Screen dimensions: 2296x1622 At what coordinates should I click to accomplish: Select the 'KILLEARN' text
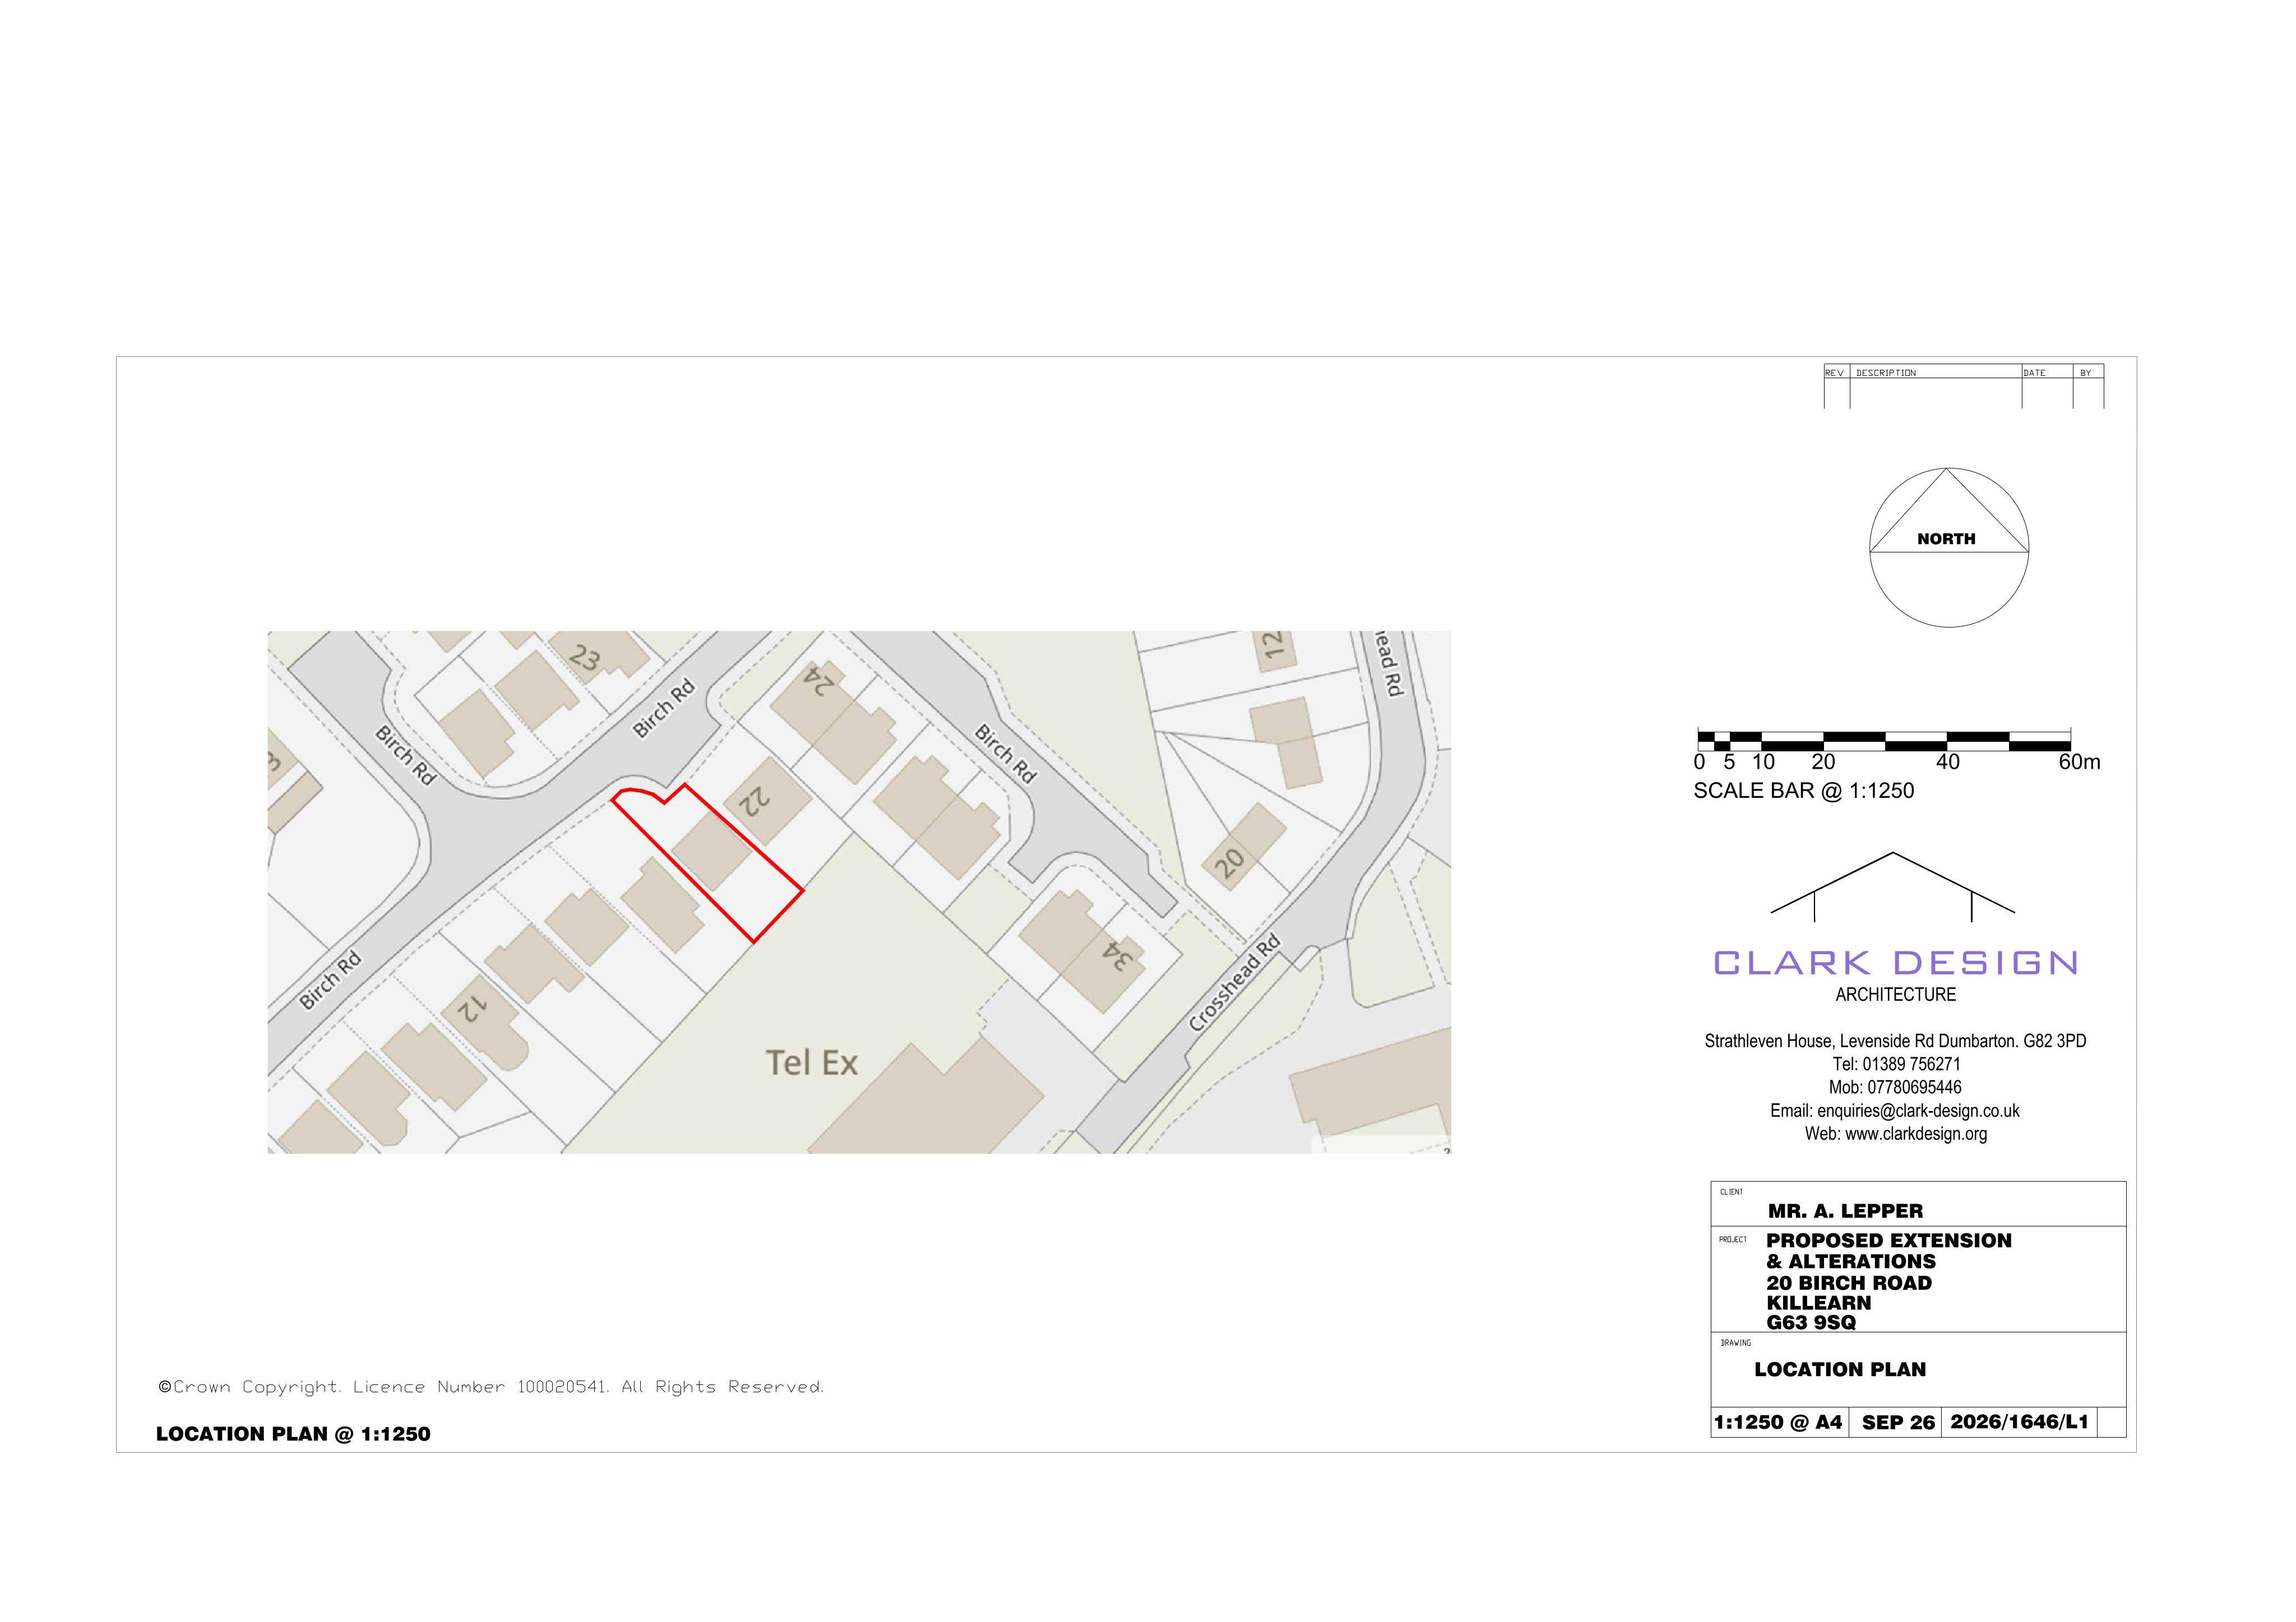coord(1818,1303)
